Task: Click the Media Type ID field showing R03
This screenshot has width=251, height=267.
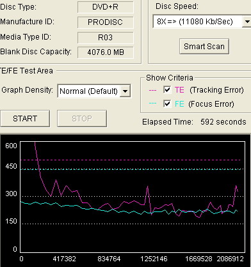Action: [x=106, y=38]
